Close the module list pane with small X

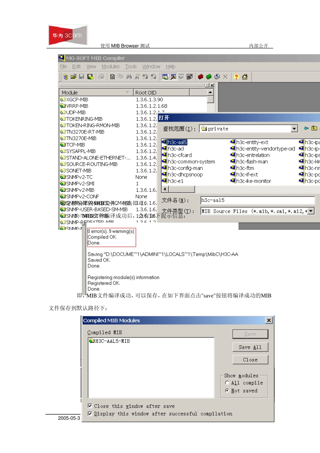(212, 85)
